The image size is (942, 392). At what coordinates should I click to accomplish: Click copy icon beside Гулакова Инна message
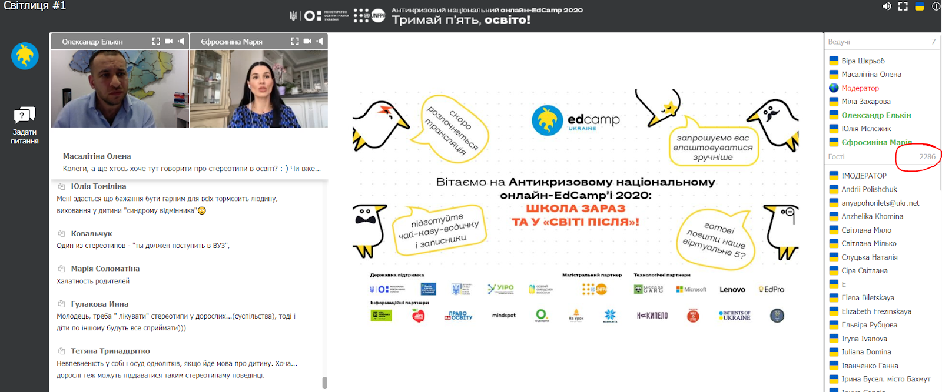coord(61,304)
